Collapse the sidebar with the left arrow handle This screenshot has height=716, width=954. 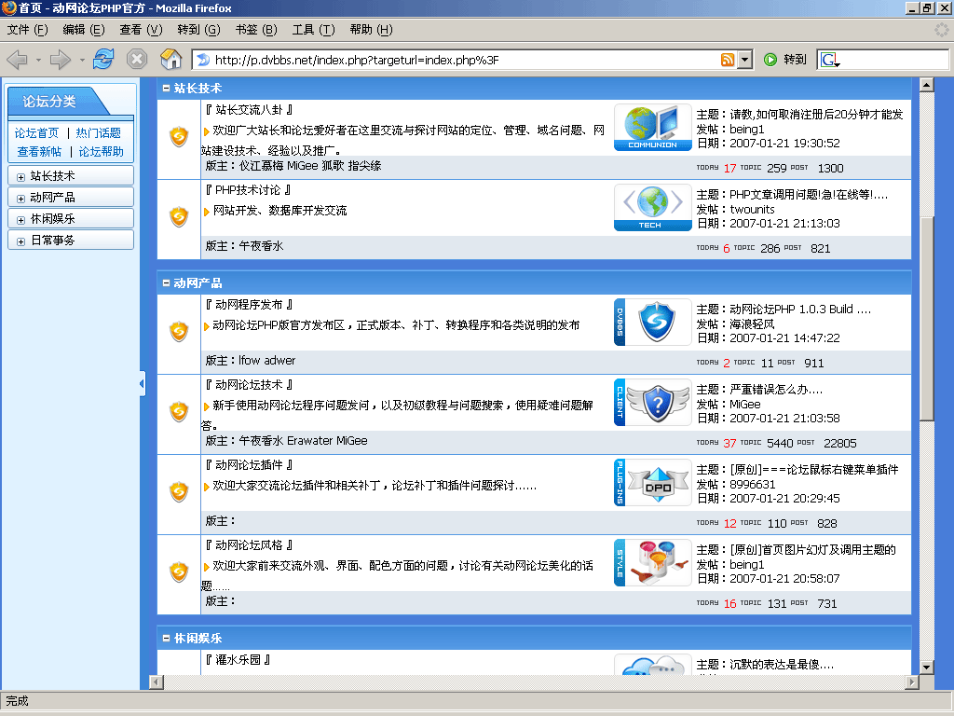[x=143, y=383]
